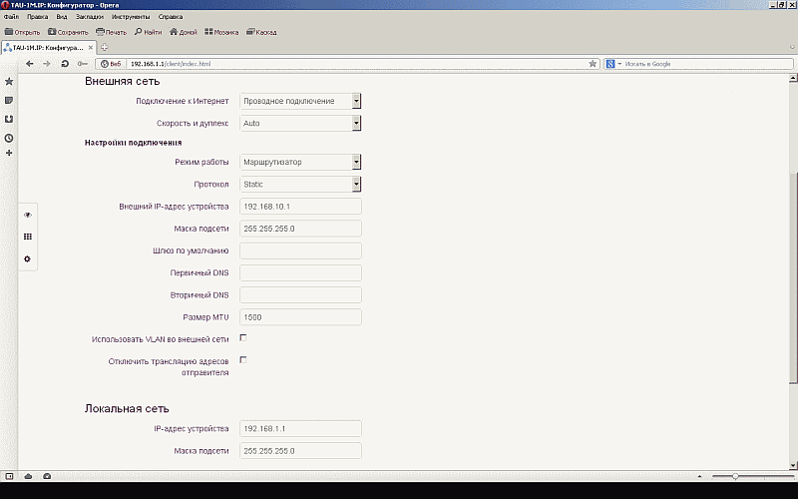Open the password wand key icon
798x499 pixels.
point(83,64)
